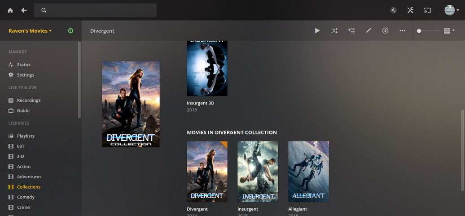Click the Insurgent title under poster
Viewport: 465px width, 216px height.
(248, 209)
